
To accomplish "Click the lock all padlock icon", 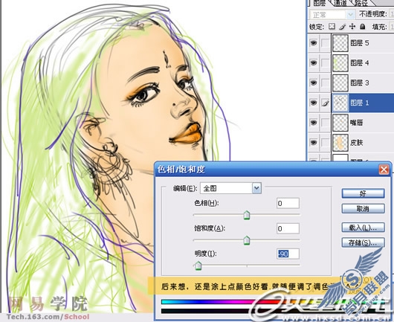I will [362, 26].
